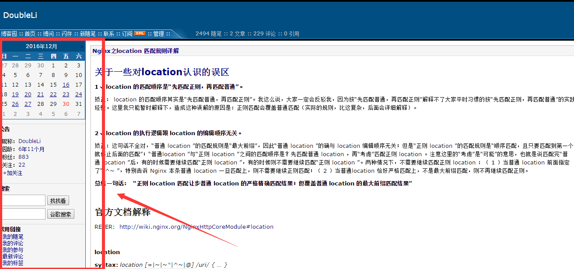Screen dimensions: 574x269
Task: Open 博问 navigation item
Action: (48, 34)
